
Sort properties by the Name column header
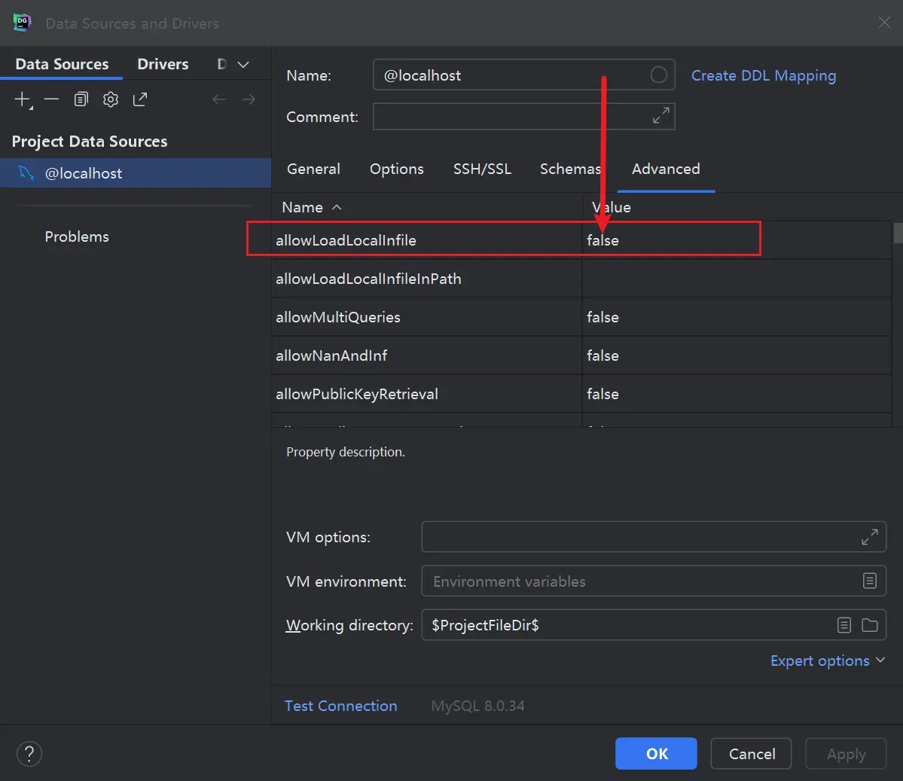coord(303,207)
